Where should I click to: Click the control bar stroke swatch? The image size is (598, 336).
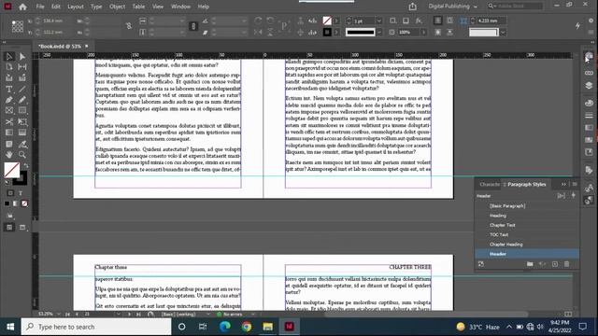327,33
